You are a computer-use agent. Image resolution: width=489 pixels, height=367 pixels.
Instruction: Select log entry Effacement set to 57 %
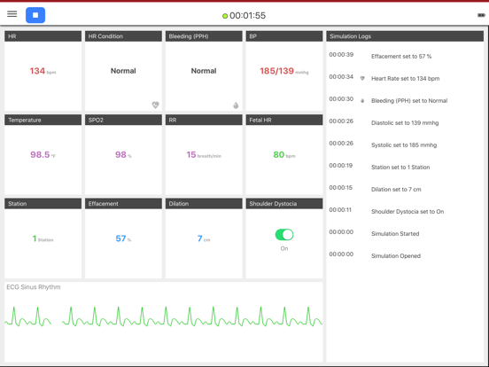(401, 57)
